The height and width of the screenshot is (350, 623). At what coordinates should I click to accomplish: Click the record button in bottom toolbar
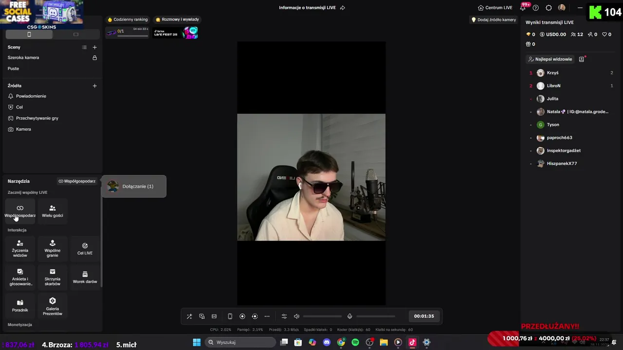242,316
